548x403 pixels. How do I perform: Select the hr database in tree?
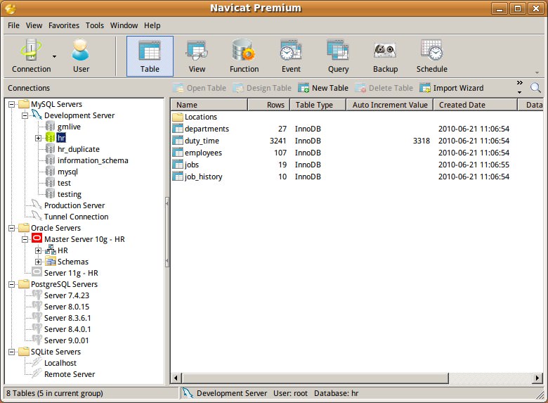[61, 138]
